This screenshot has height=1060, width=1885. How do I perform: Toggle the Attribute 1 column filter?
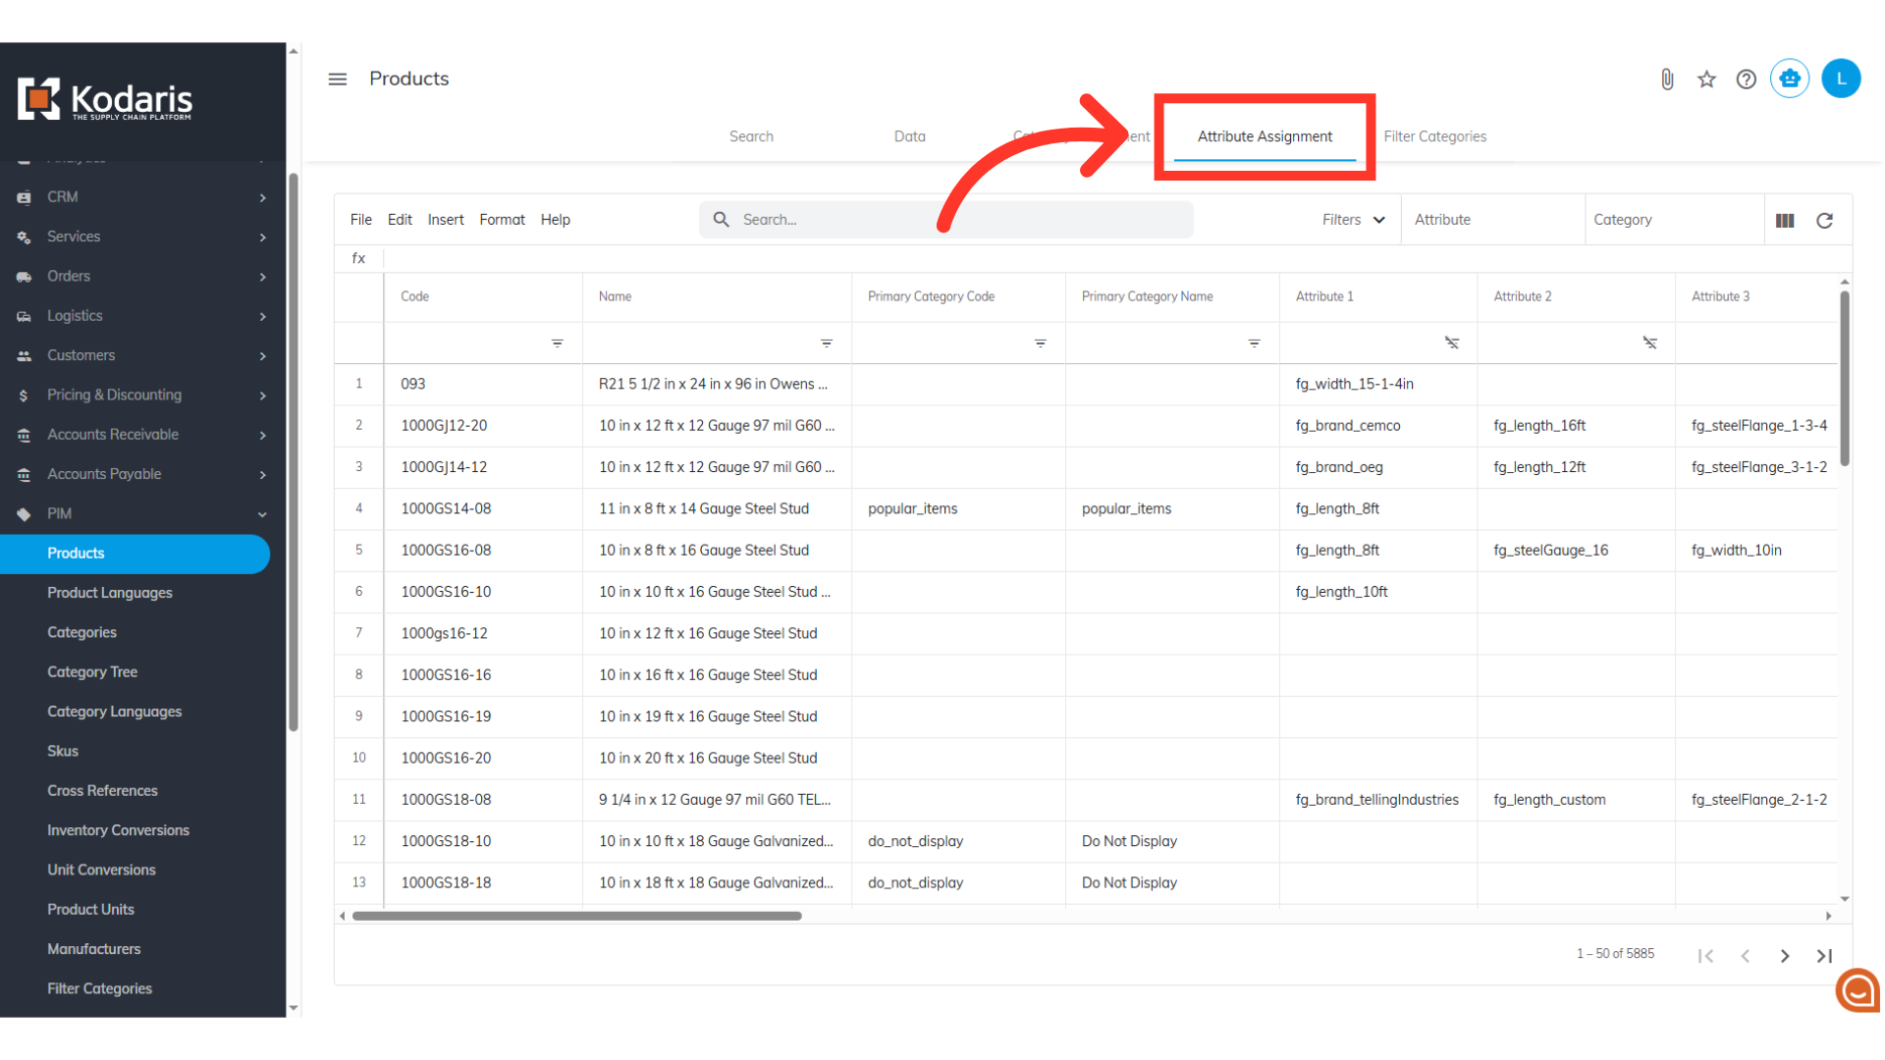(x=1451, y=343)
